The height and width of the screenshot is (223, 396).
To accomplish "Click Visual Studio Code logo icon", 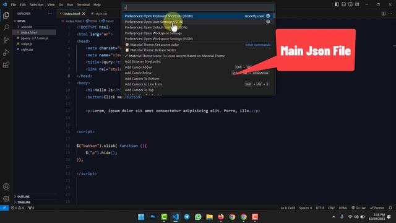I will pos(4,4).
